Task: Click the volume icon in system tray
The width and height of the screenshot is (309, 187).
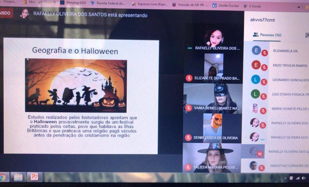Action: pyautogui.click(x=304, y=178)
